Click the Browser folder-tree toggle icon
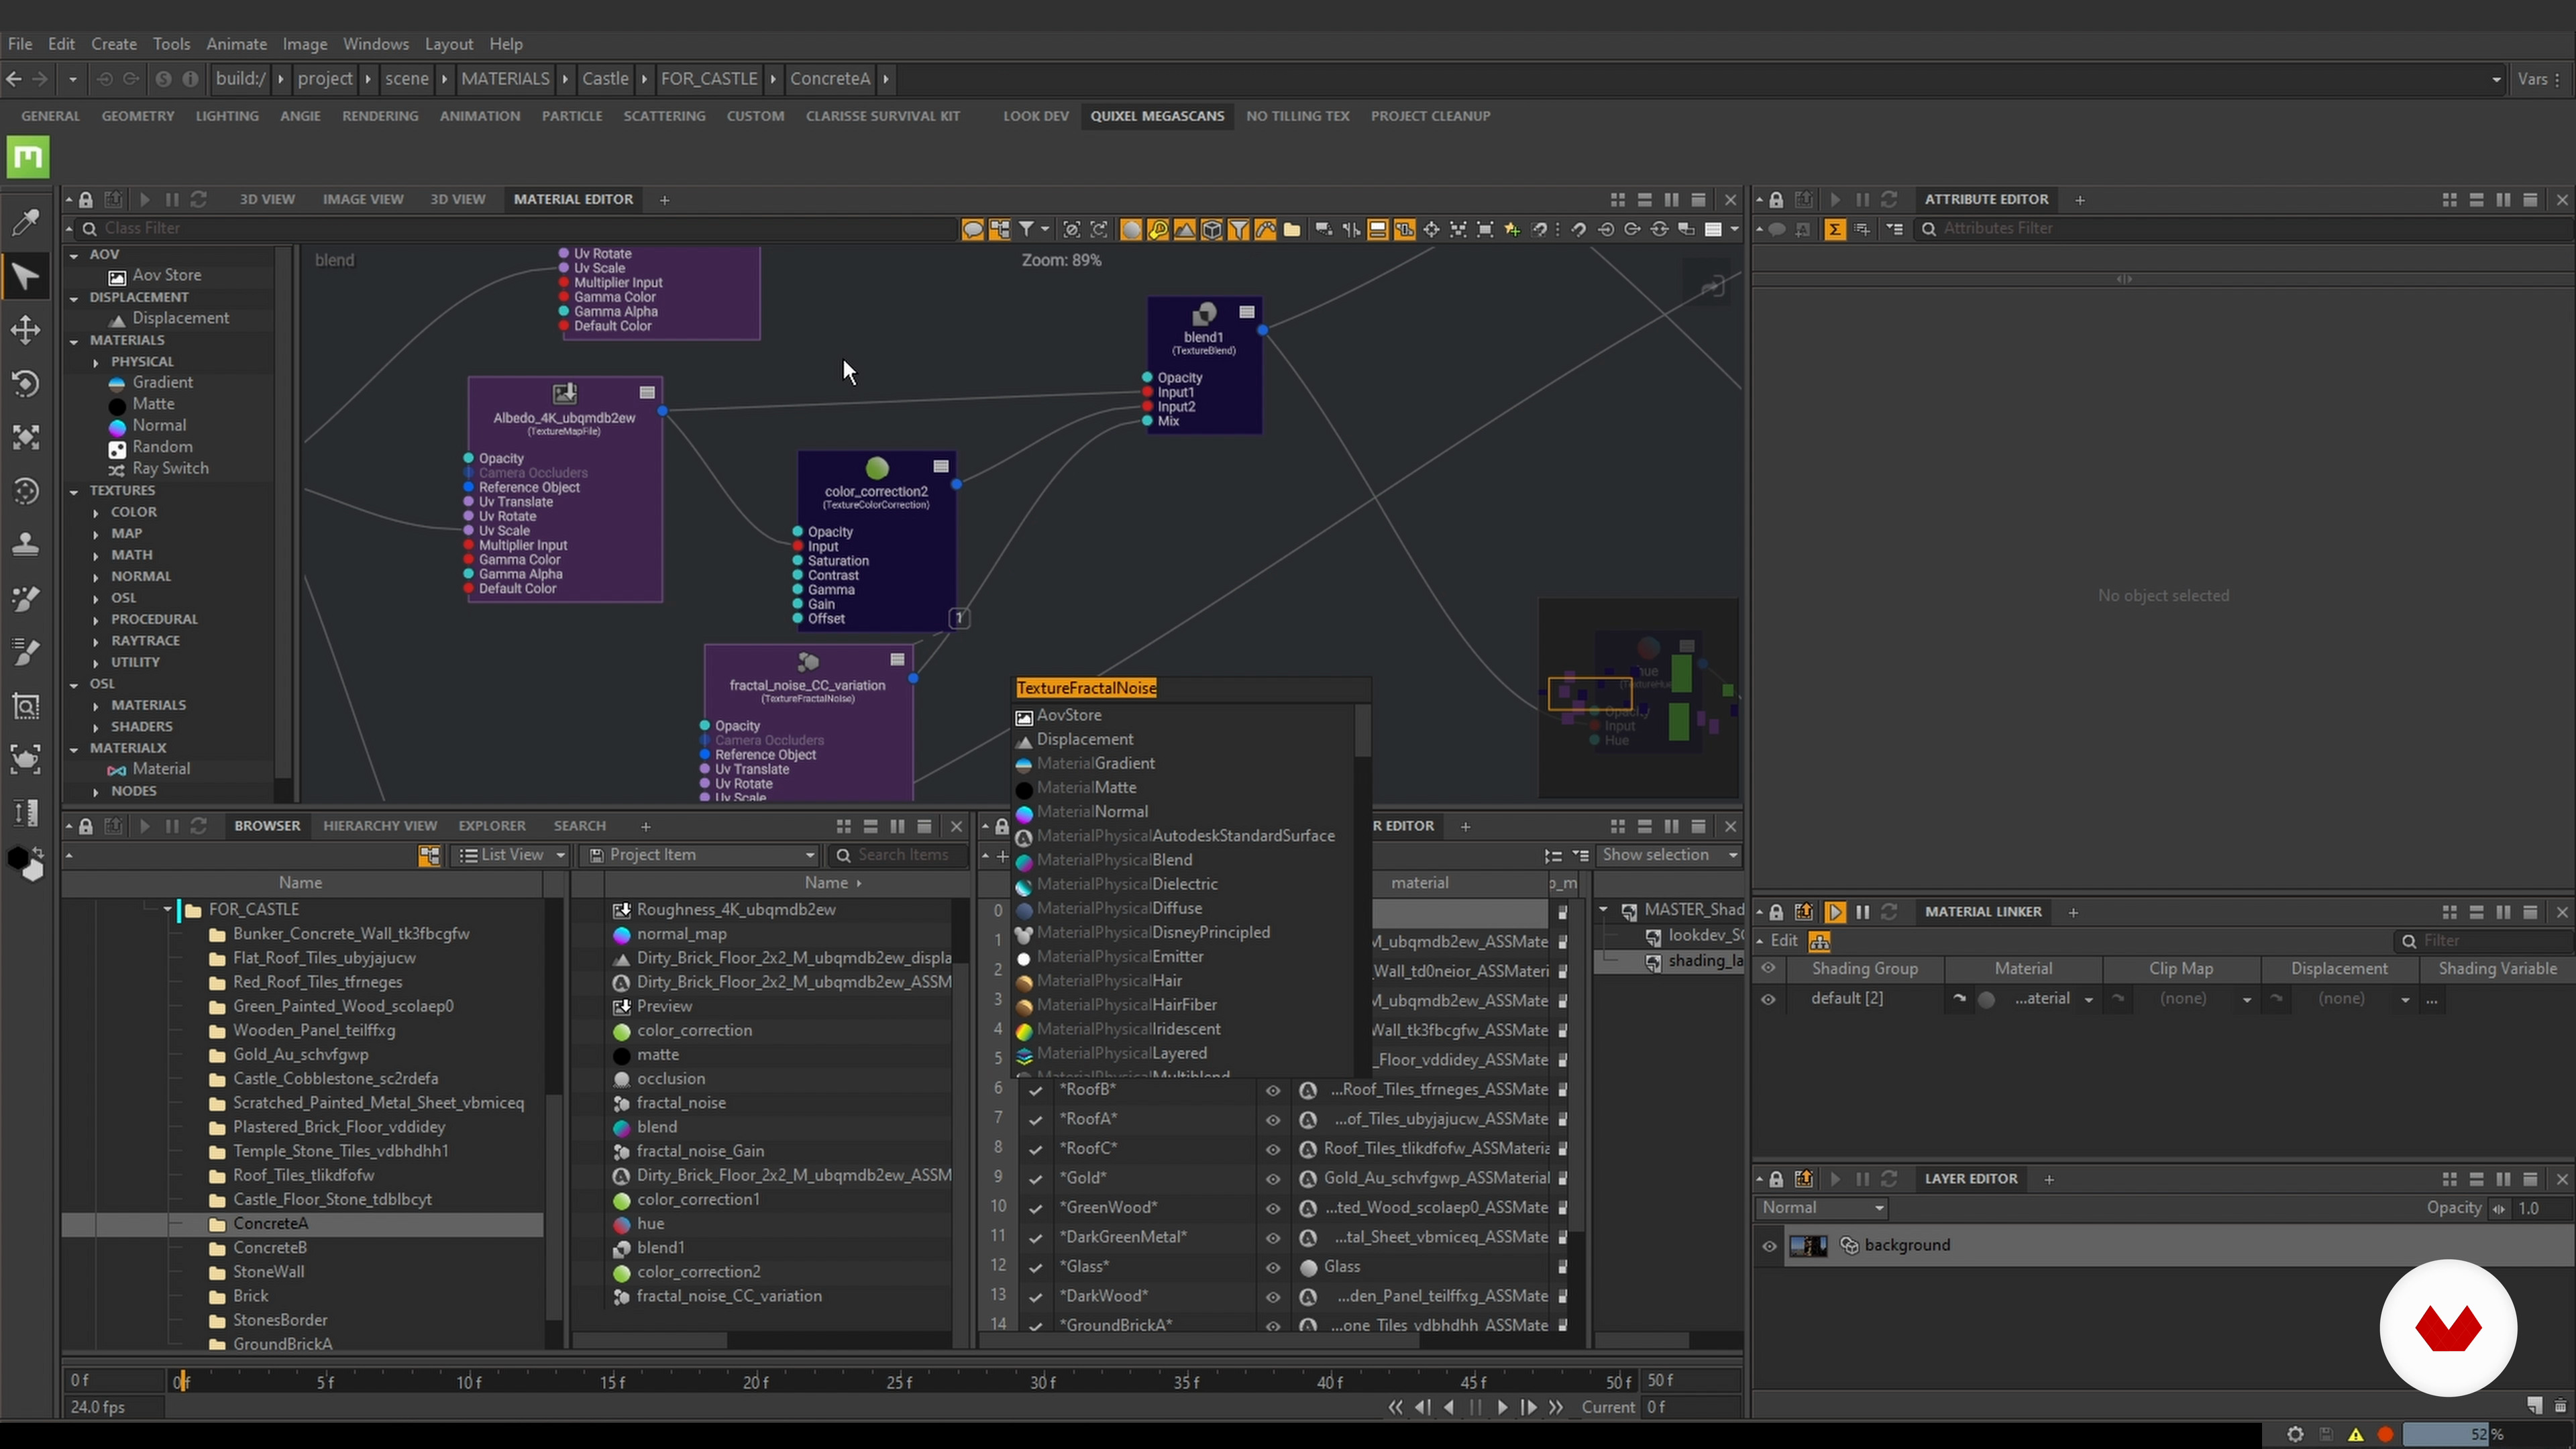The width and height of the screenshot is (2576, 1449). (429, 856)
